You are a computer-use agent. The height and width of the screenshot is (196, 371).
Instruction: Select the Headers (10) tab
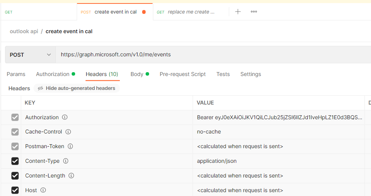tap(102, 74)
